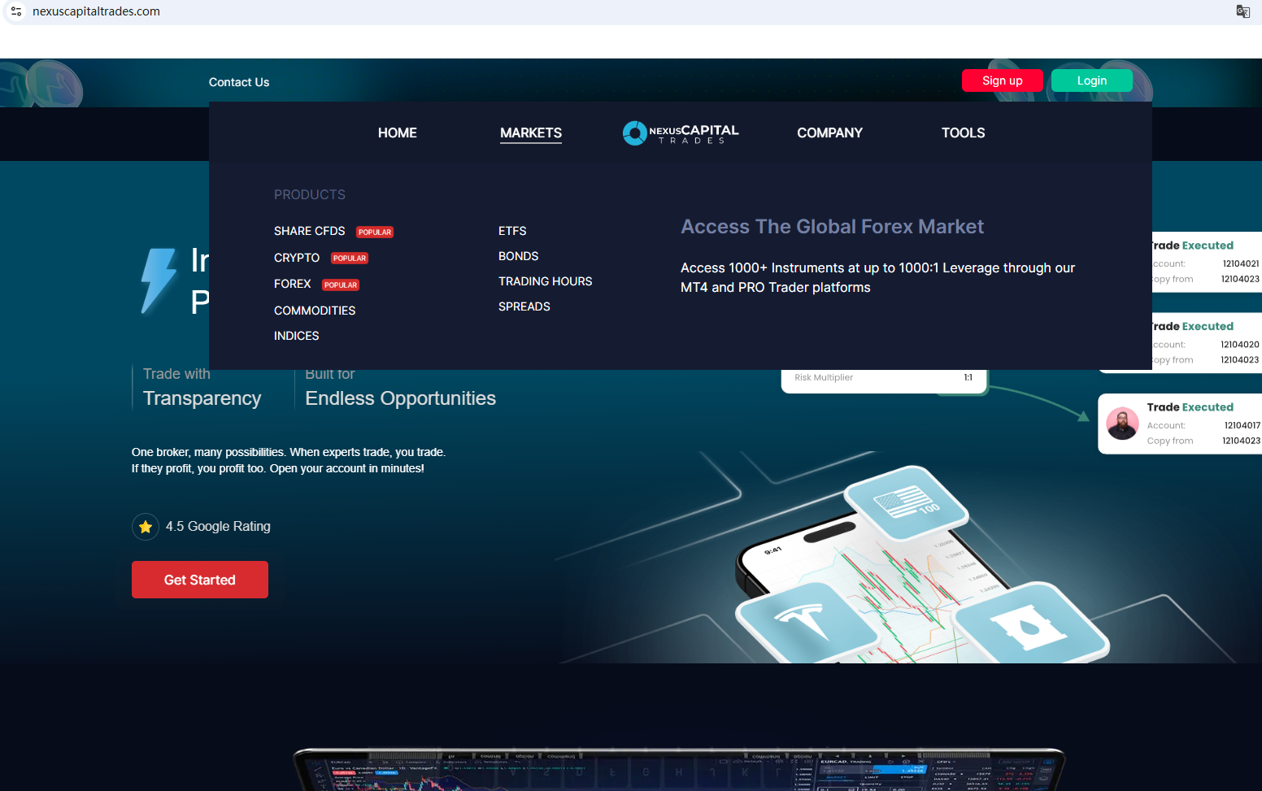
Task: Open the HOME menu item
Action: click(398, 133)
